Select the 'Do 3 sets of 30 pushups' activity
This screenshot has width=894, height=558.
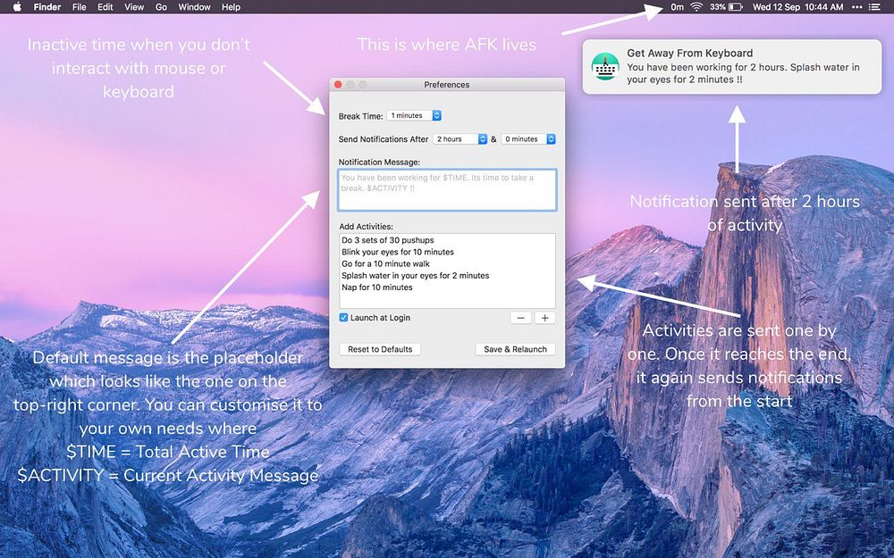[447, 240]
